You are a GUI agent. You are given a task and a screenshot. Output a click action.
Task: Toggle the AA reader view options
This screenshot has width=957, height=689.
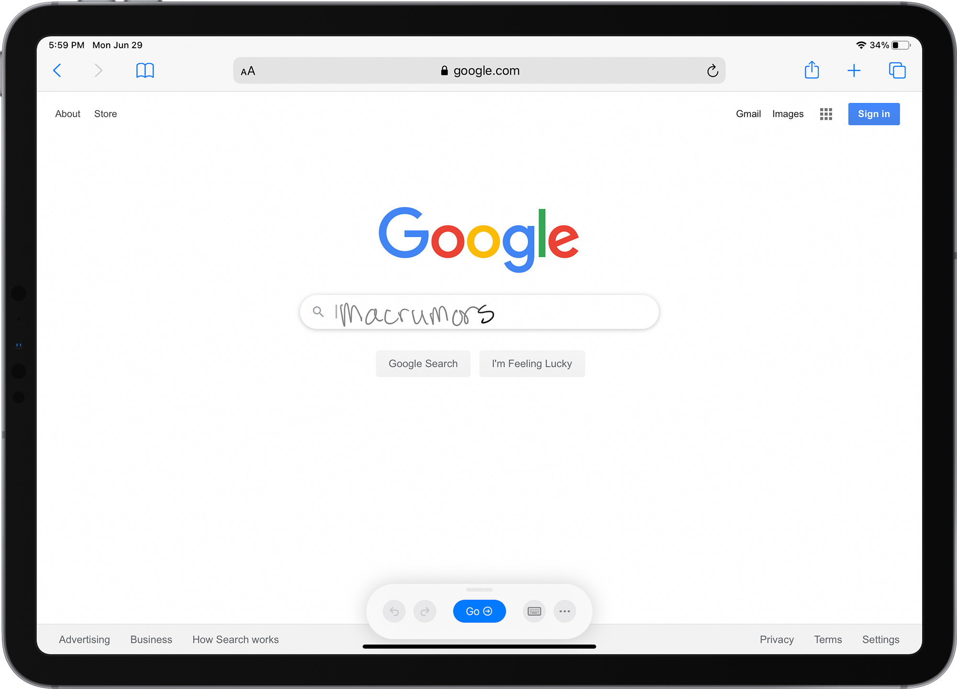pos(249,71)
